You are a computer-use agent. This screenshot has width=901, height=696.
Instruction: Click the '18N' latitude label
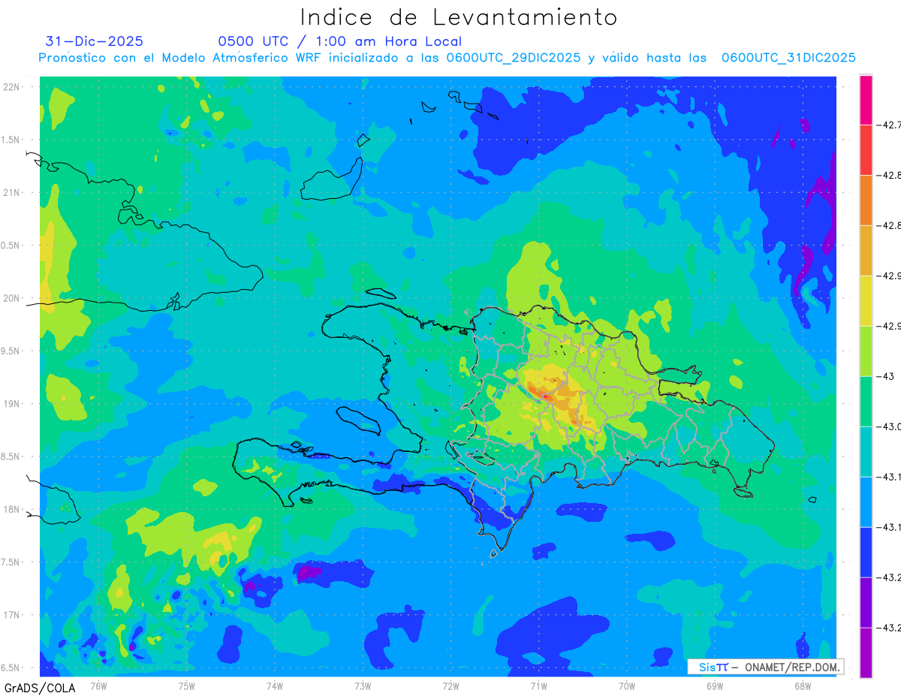(12, 510)
